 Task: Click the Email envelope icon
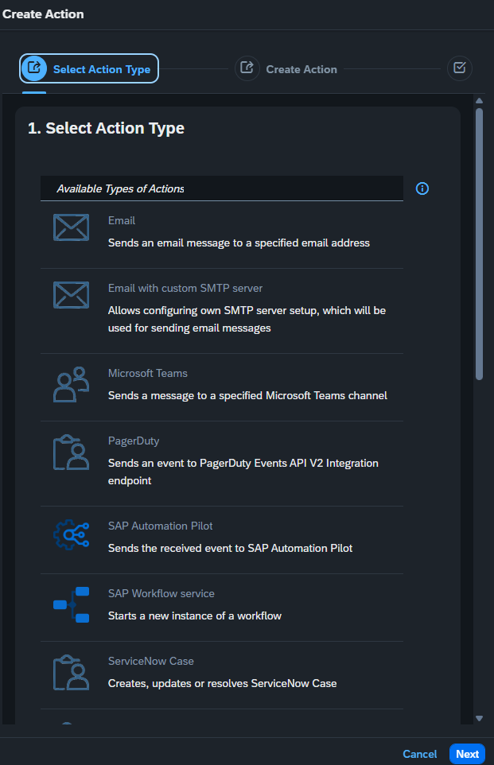point(72,227)
